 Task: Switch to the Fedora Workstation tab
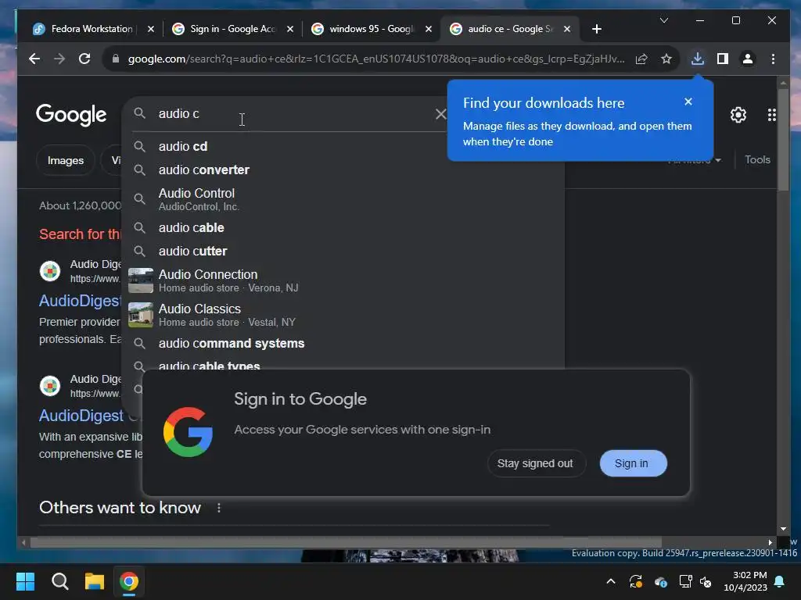coord(92,29)
